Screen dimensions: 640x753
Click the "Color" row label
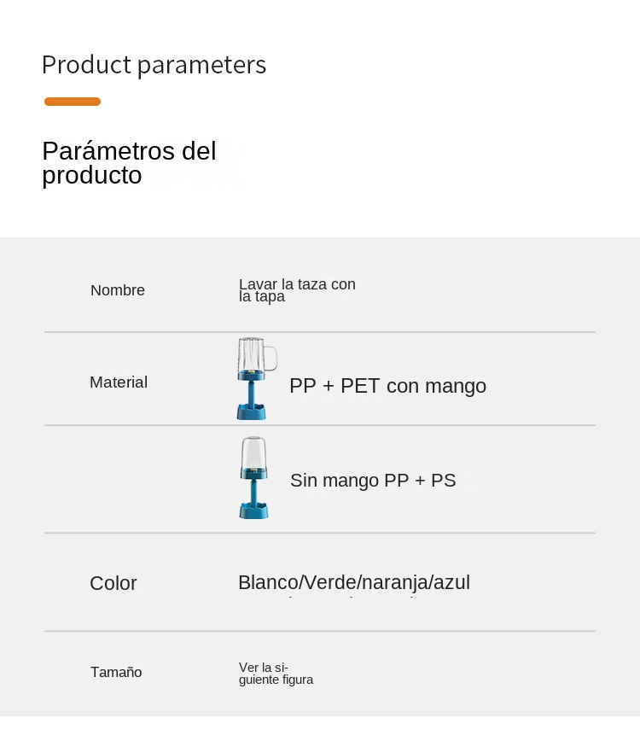(x=113, y=584)
